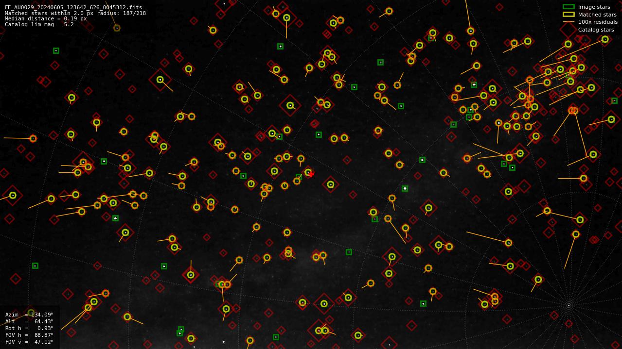Click the '100x residuals' legend label
Image resolution: width=622 pixels, height=349 pixels.
coord(598,22)
